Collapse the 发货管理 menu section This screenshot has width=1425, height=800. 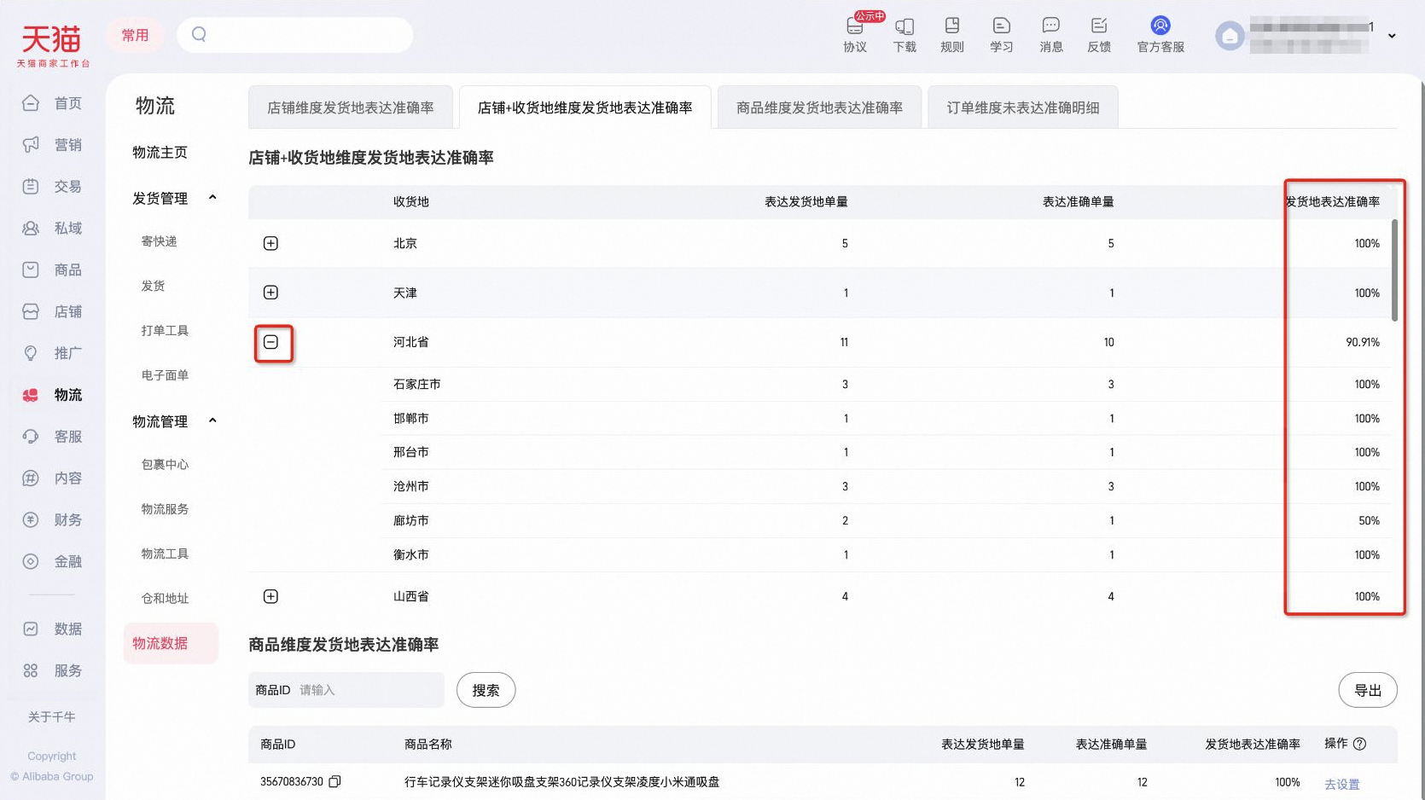click(212, 198)
